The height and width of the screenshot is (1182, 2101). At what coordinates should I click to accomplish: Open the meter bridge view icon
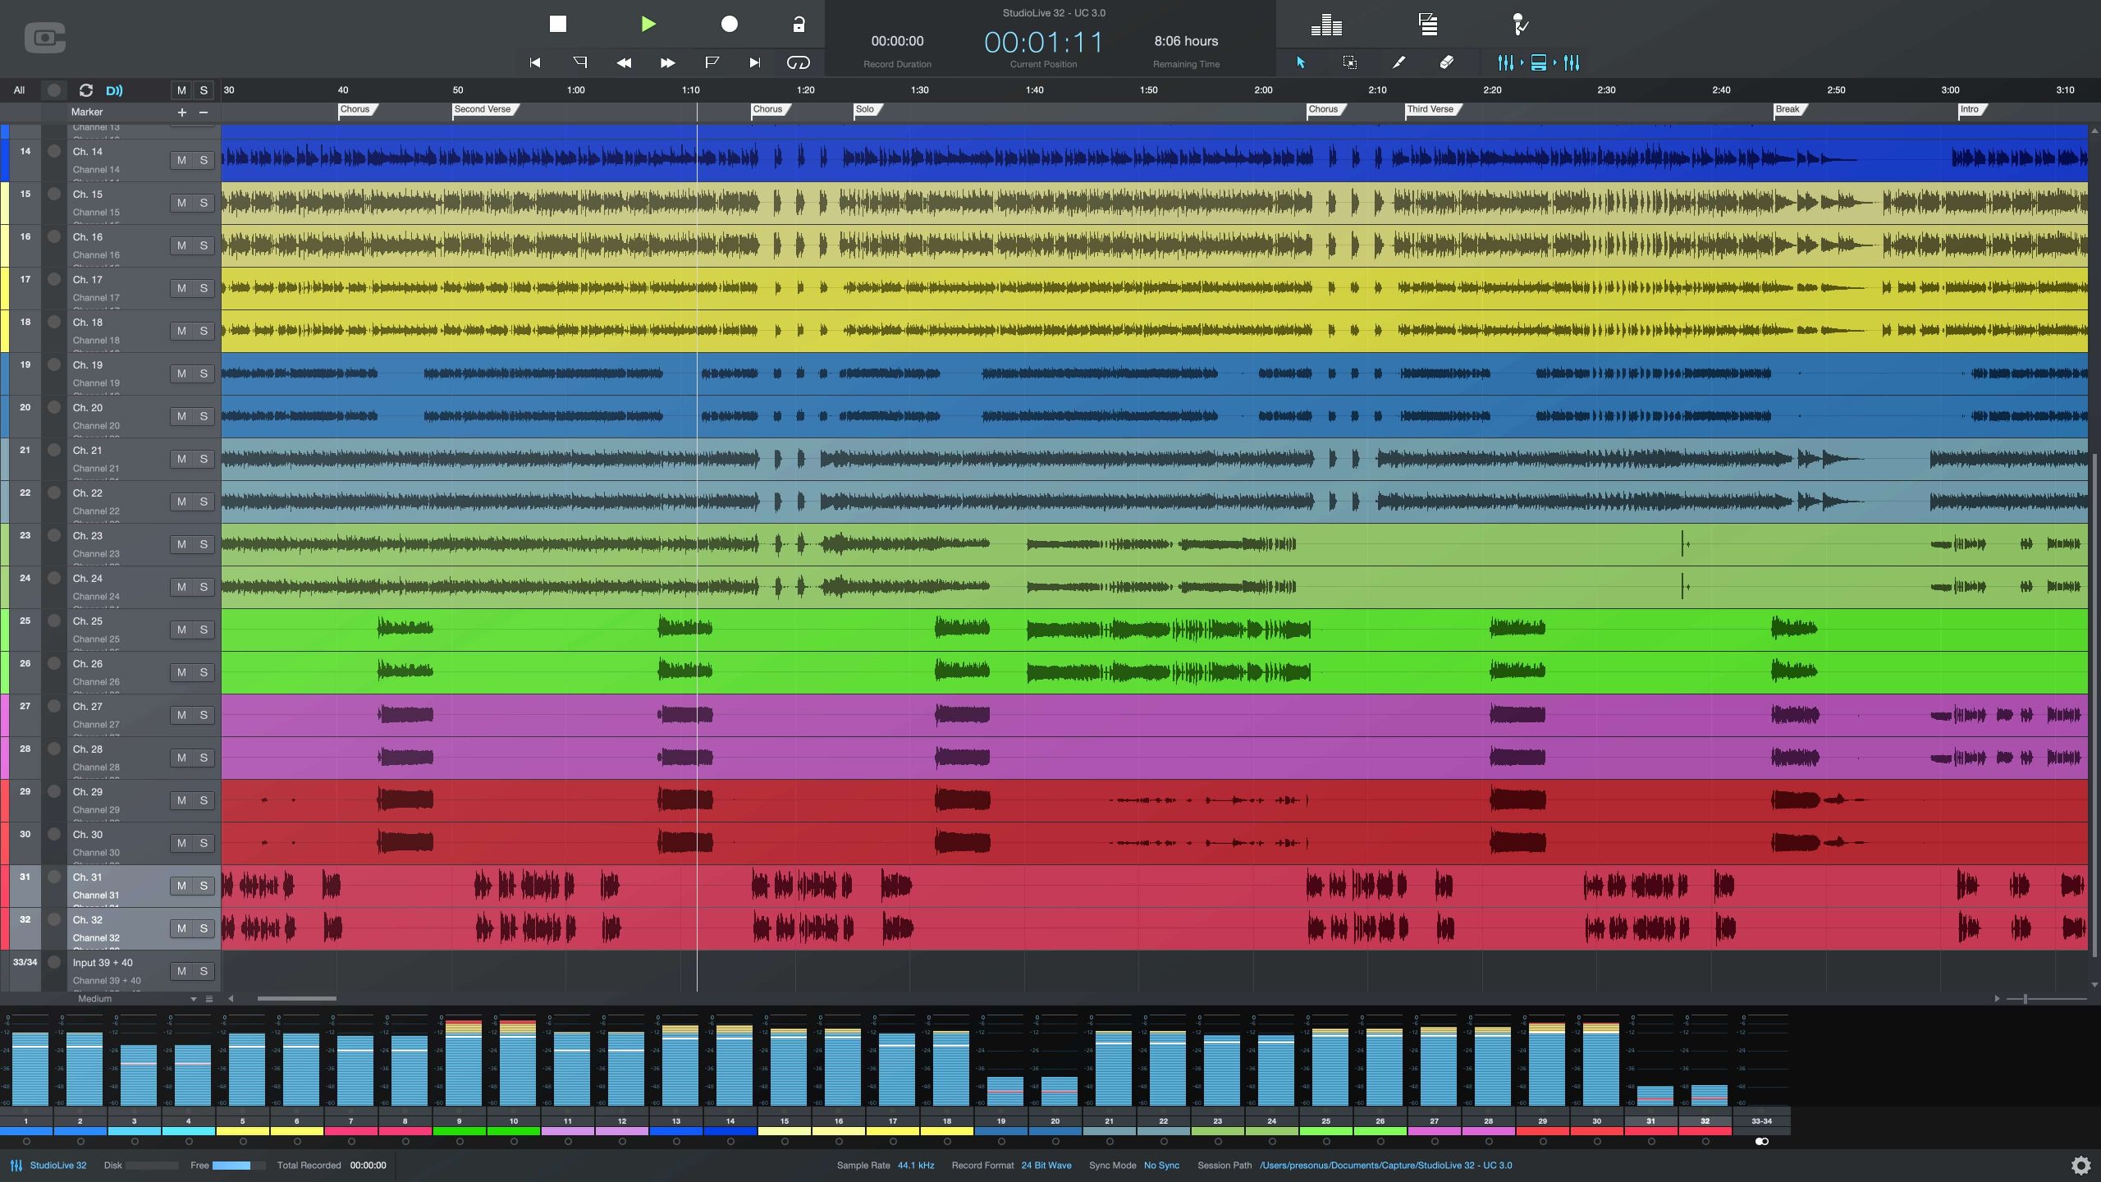click(1326, 25)
